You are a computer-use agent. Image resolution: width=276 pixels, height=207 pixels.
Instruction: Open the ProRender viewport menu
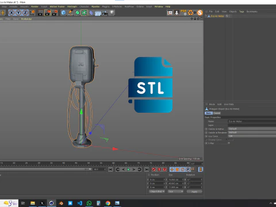pyautogui.click(x=26, y=19)
